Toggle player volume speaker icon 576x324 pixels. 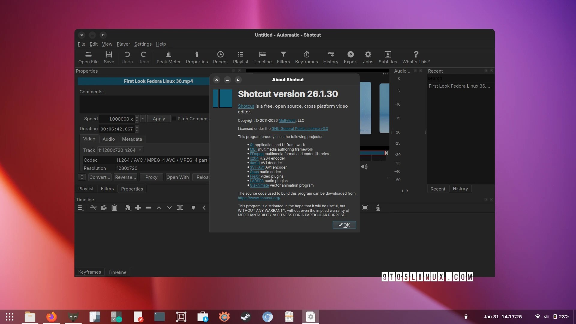pyautogui.click(x=364, y=167)
